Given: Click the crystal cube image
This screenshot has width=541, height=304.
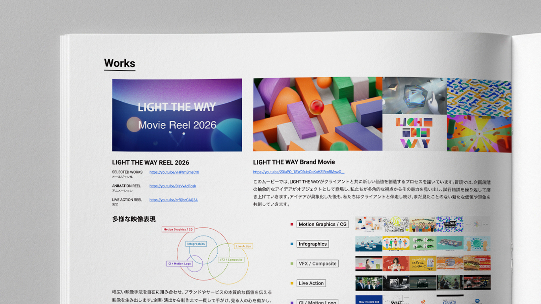Looking at the screenshot, I should pos(414,96).
